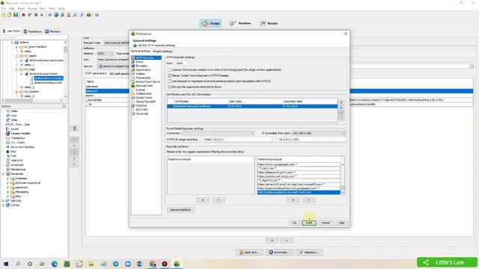Toggle capture browser window in background checkbox
Viewport: 479px width, 269px height.
tap(170, 69)
